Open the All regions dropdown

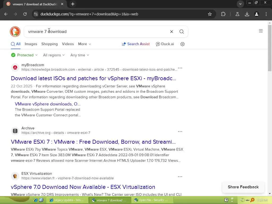pos(54,55)
